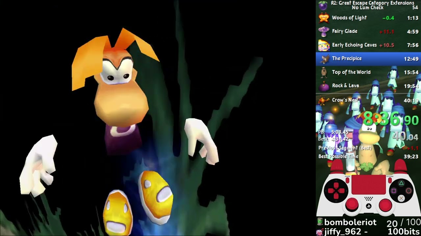Click the '15:54' split time
The width and height of the screenshot is (421, 236).
[411, 72]
